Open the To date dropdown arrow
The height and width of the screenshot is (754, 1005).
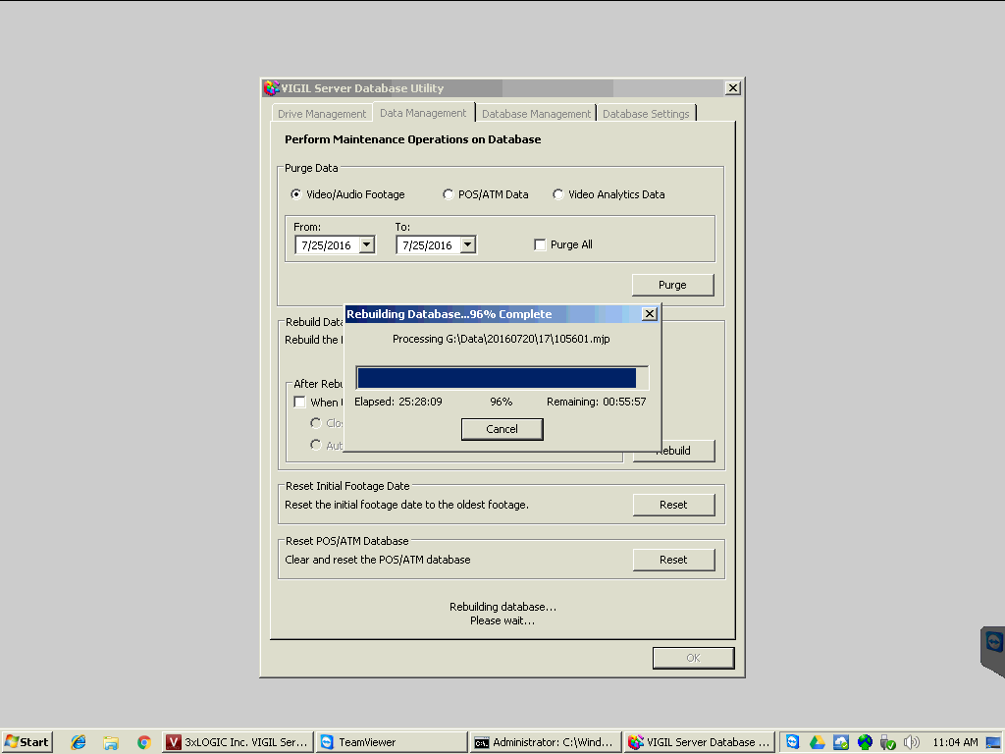pyautogui.click(x=468, y=244)
